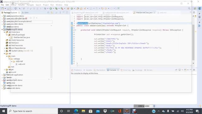Viewport: 202px width, 114px height.
Task: Switch to the Problems tab
Action: 76,70
